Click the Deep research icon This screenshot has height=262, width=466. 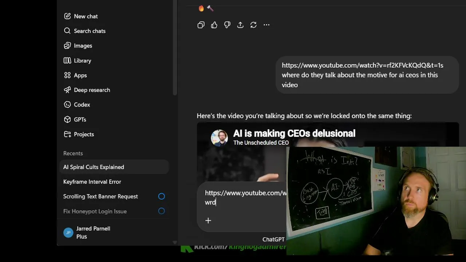(x=67, y=90)
